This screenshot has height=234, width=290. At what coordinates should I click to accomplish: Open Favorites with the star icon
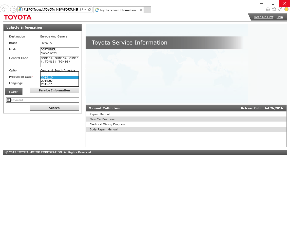point(274,9)
